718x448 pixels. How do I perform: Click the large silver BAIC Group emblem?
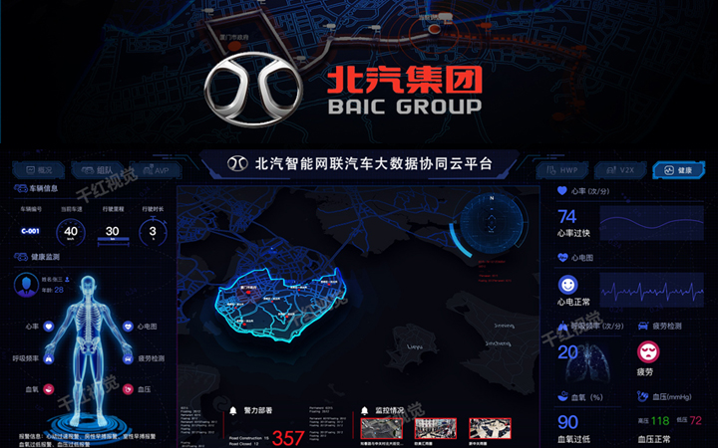coord(253,90)
